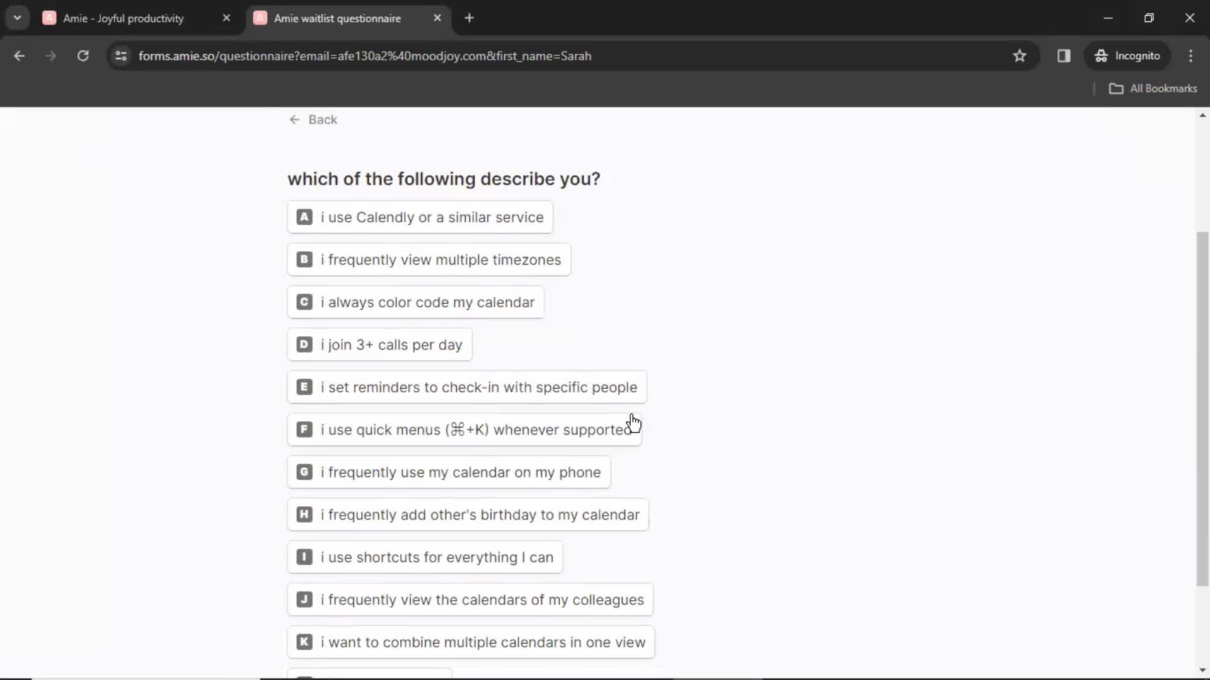Select option H: frequently add other's birthday
The height and width of the screenshot is (680, 1210).
point(469,515)
